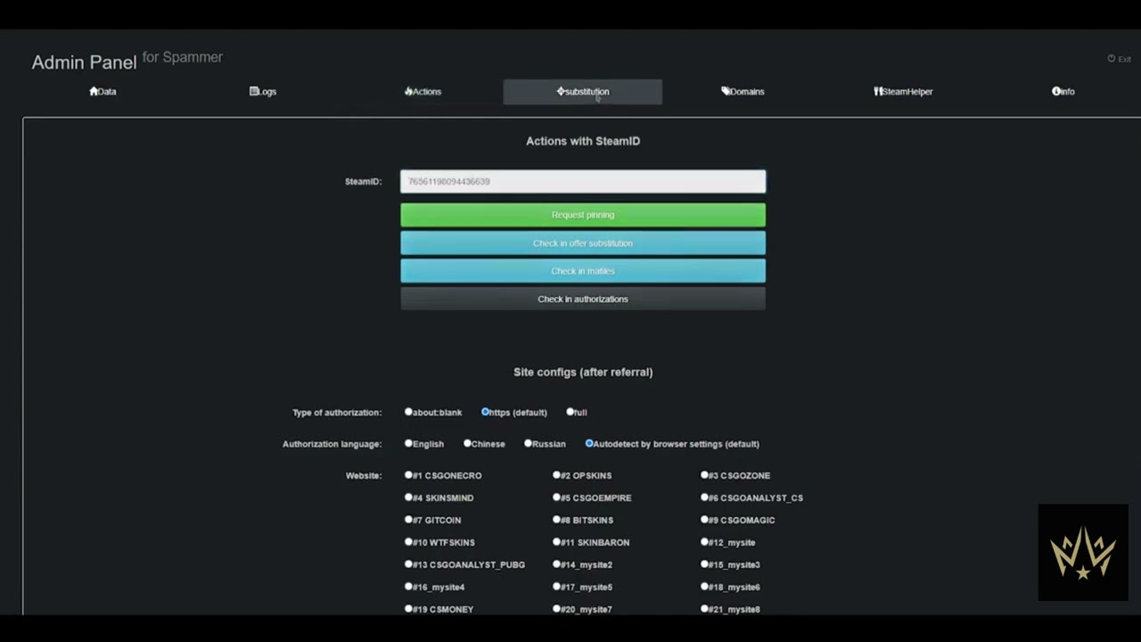This screenshot has height=642, width=1141.
Task: Select full authorization type
Action: (x=570, y=412)
